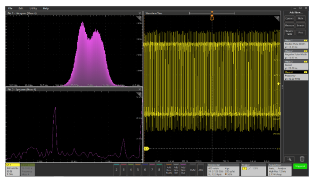Toggle channel 8 on

(x=159, y=169)
